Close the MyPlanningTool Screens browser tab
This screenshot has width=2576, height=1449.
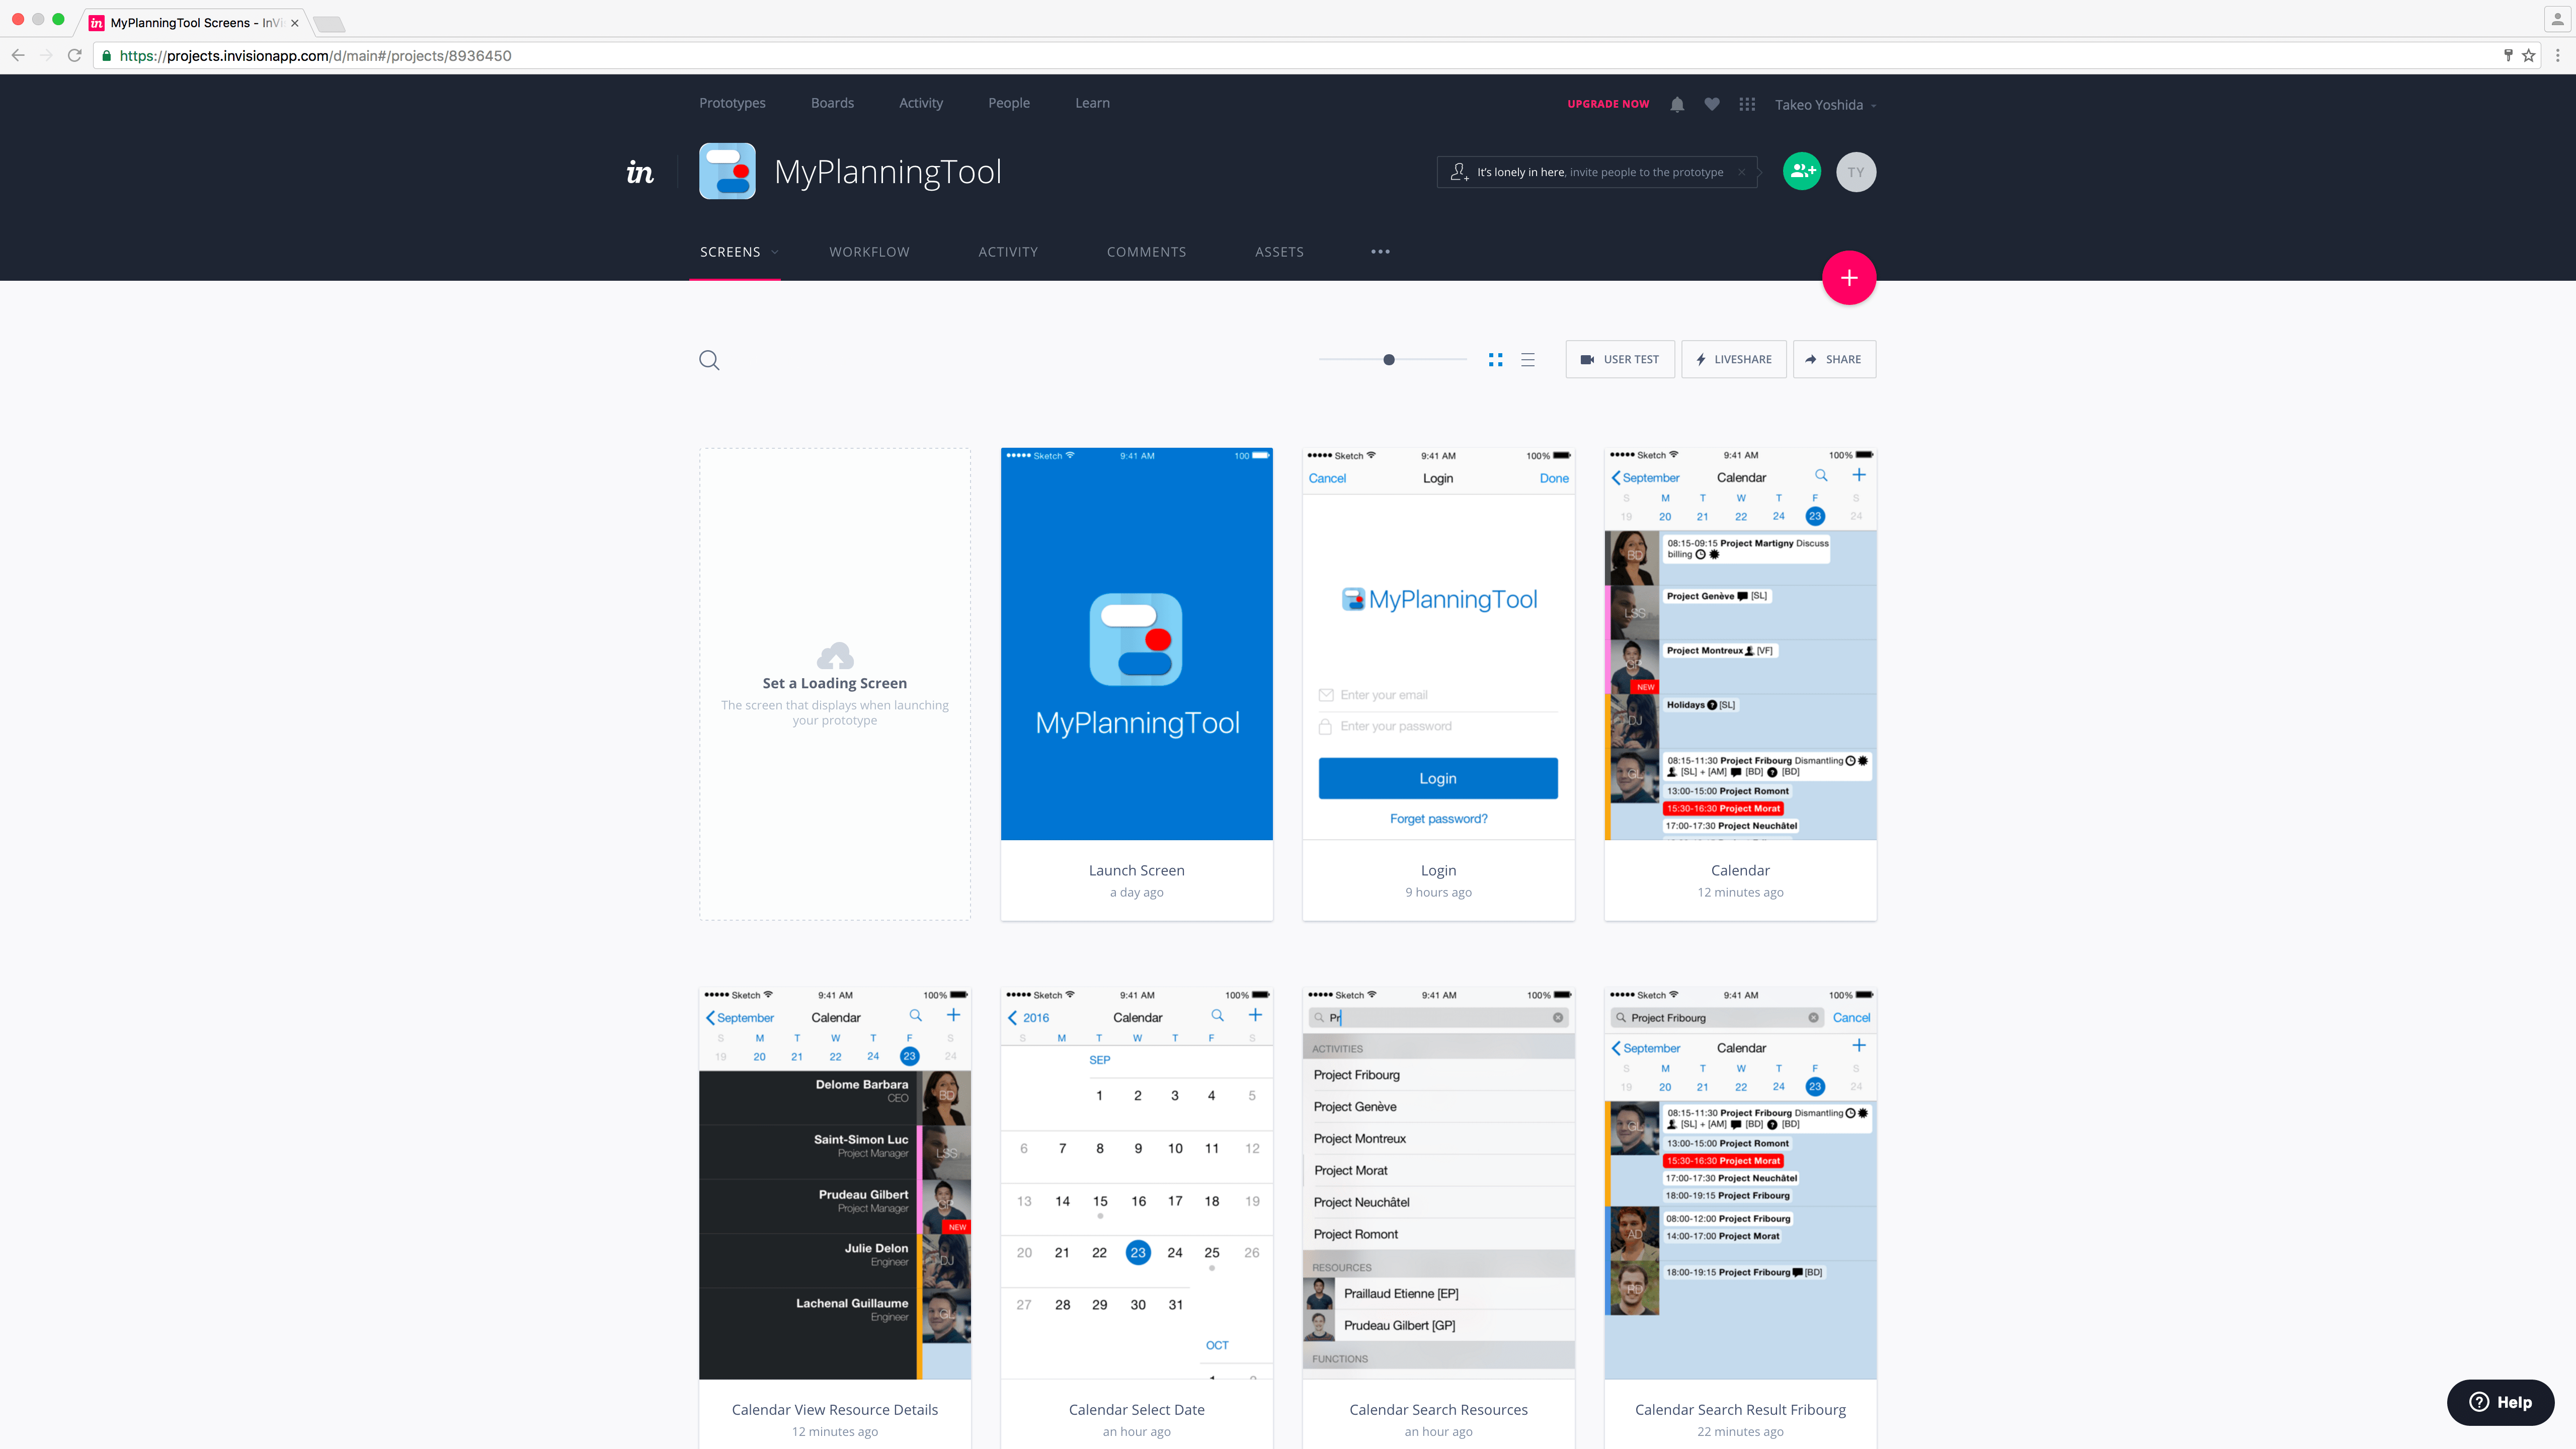click(295, 23)
